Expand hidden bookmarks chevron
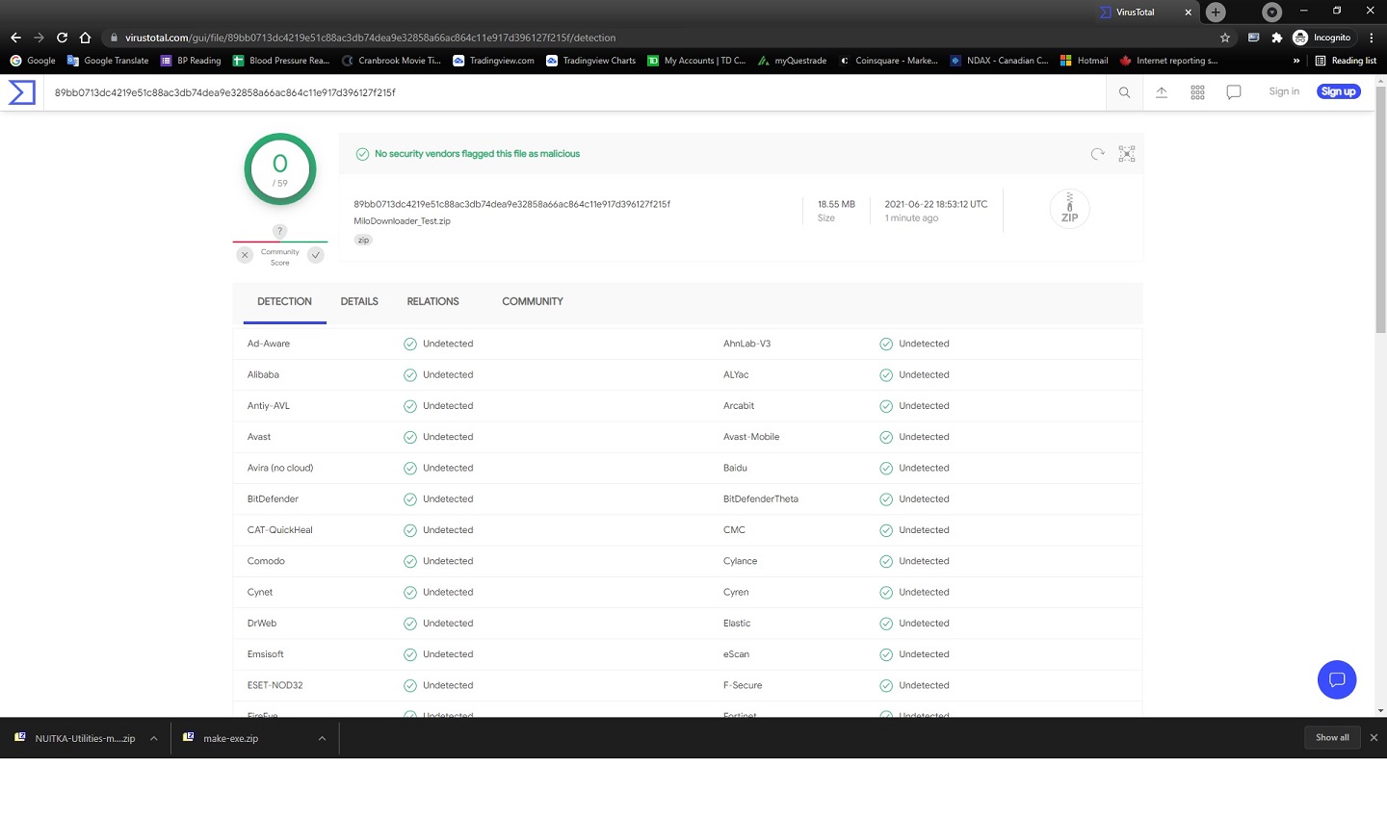The image size is (1387, 817). [1295, 61]
